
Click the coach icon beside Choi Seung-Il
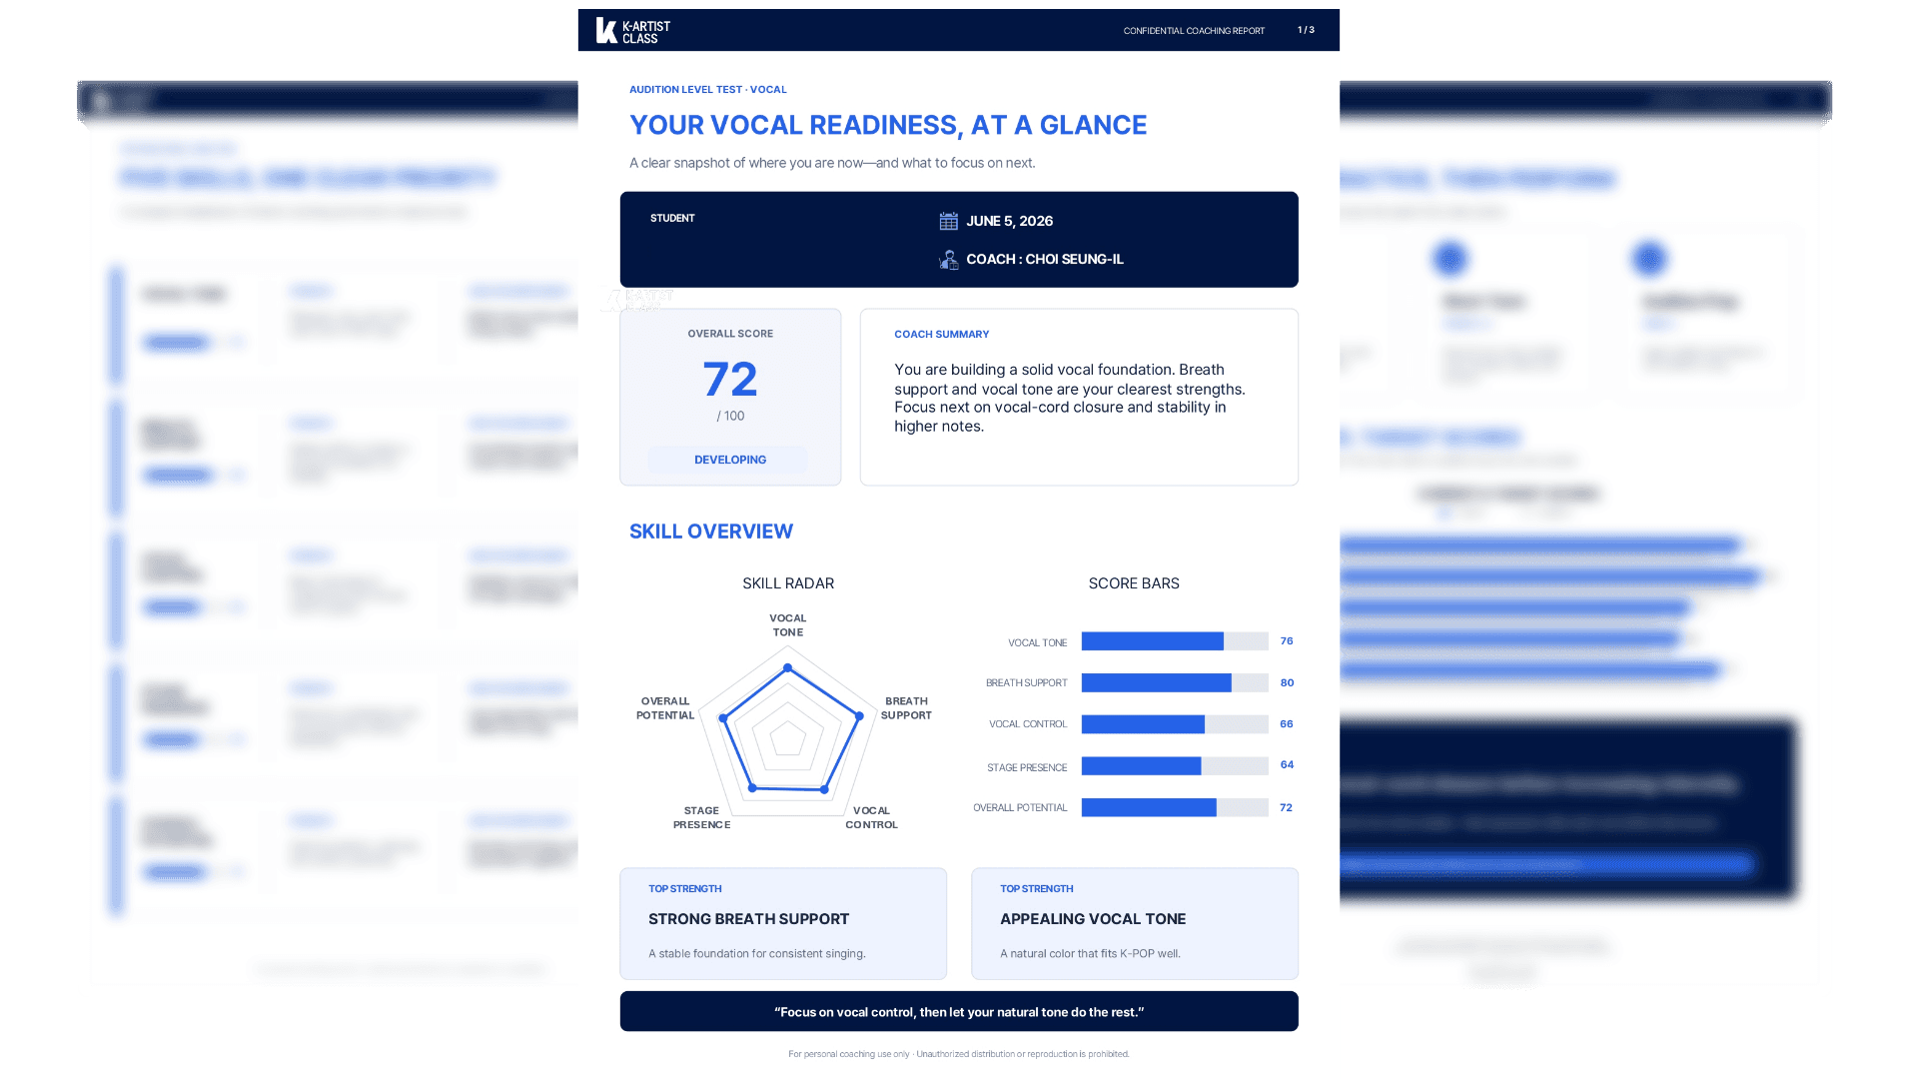coord(948,260)
